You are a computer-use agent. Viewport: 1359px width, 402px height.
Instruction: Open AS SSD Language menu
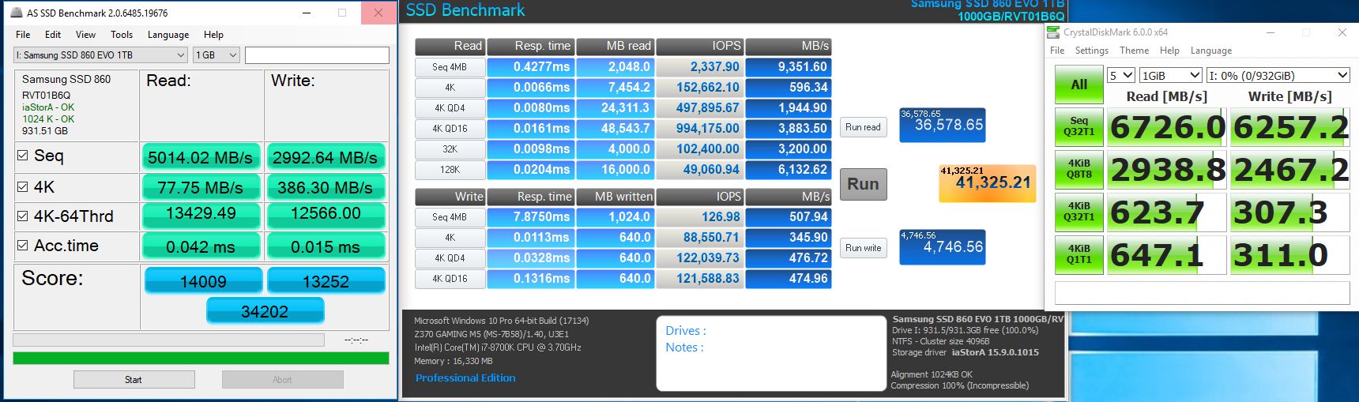(x=168, y=35)
